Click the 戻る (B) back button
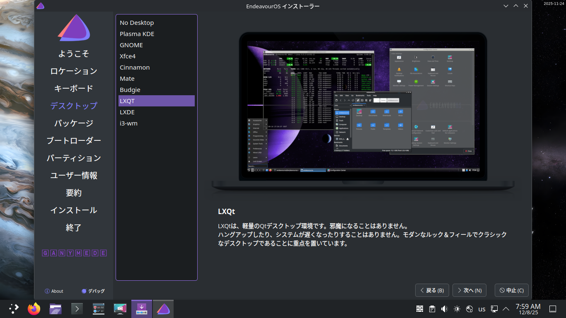 coord(432,290)
